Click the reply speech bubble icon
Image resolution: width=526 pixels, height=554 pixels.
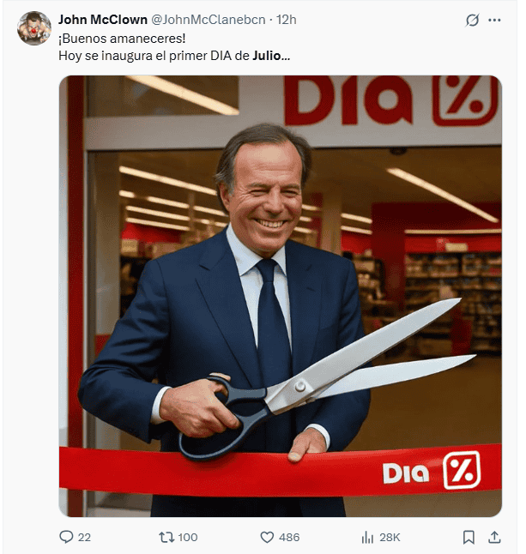point(66,537)
